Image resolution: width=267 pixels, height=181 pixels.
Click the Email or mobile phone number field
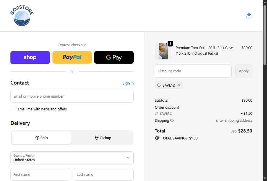pyautogui.click(x=72, y=96)
